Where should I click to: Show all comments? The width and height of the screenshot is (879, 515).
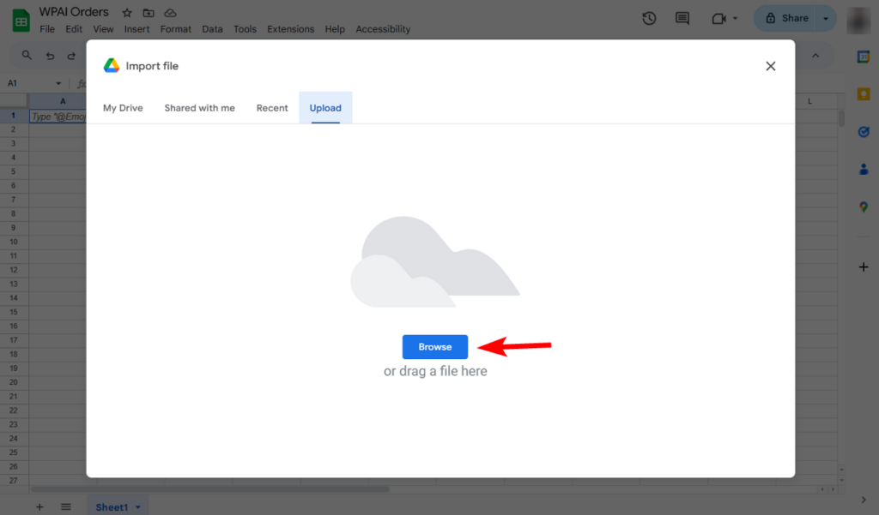(682, 17)
